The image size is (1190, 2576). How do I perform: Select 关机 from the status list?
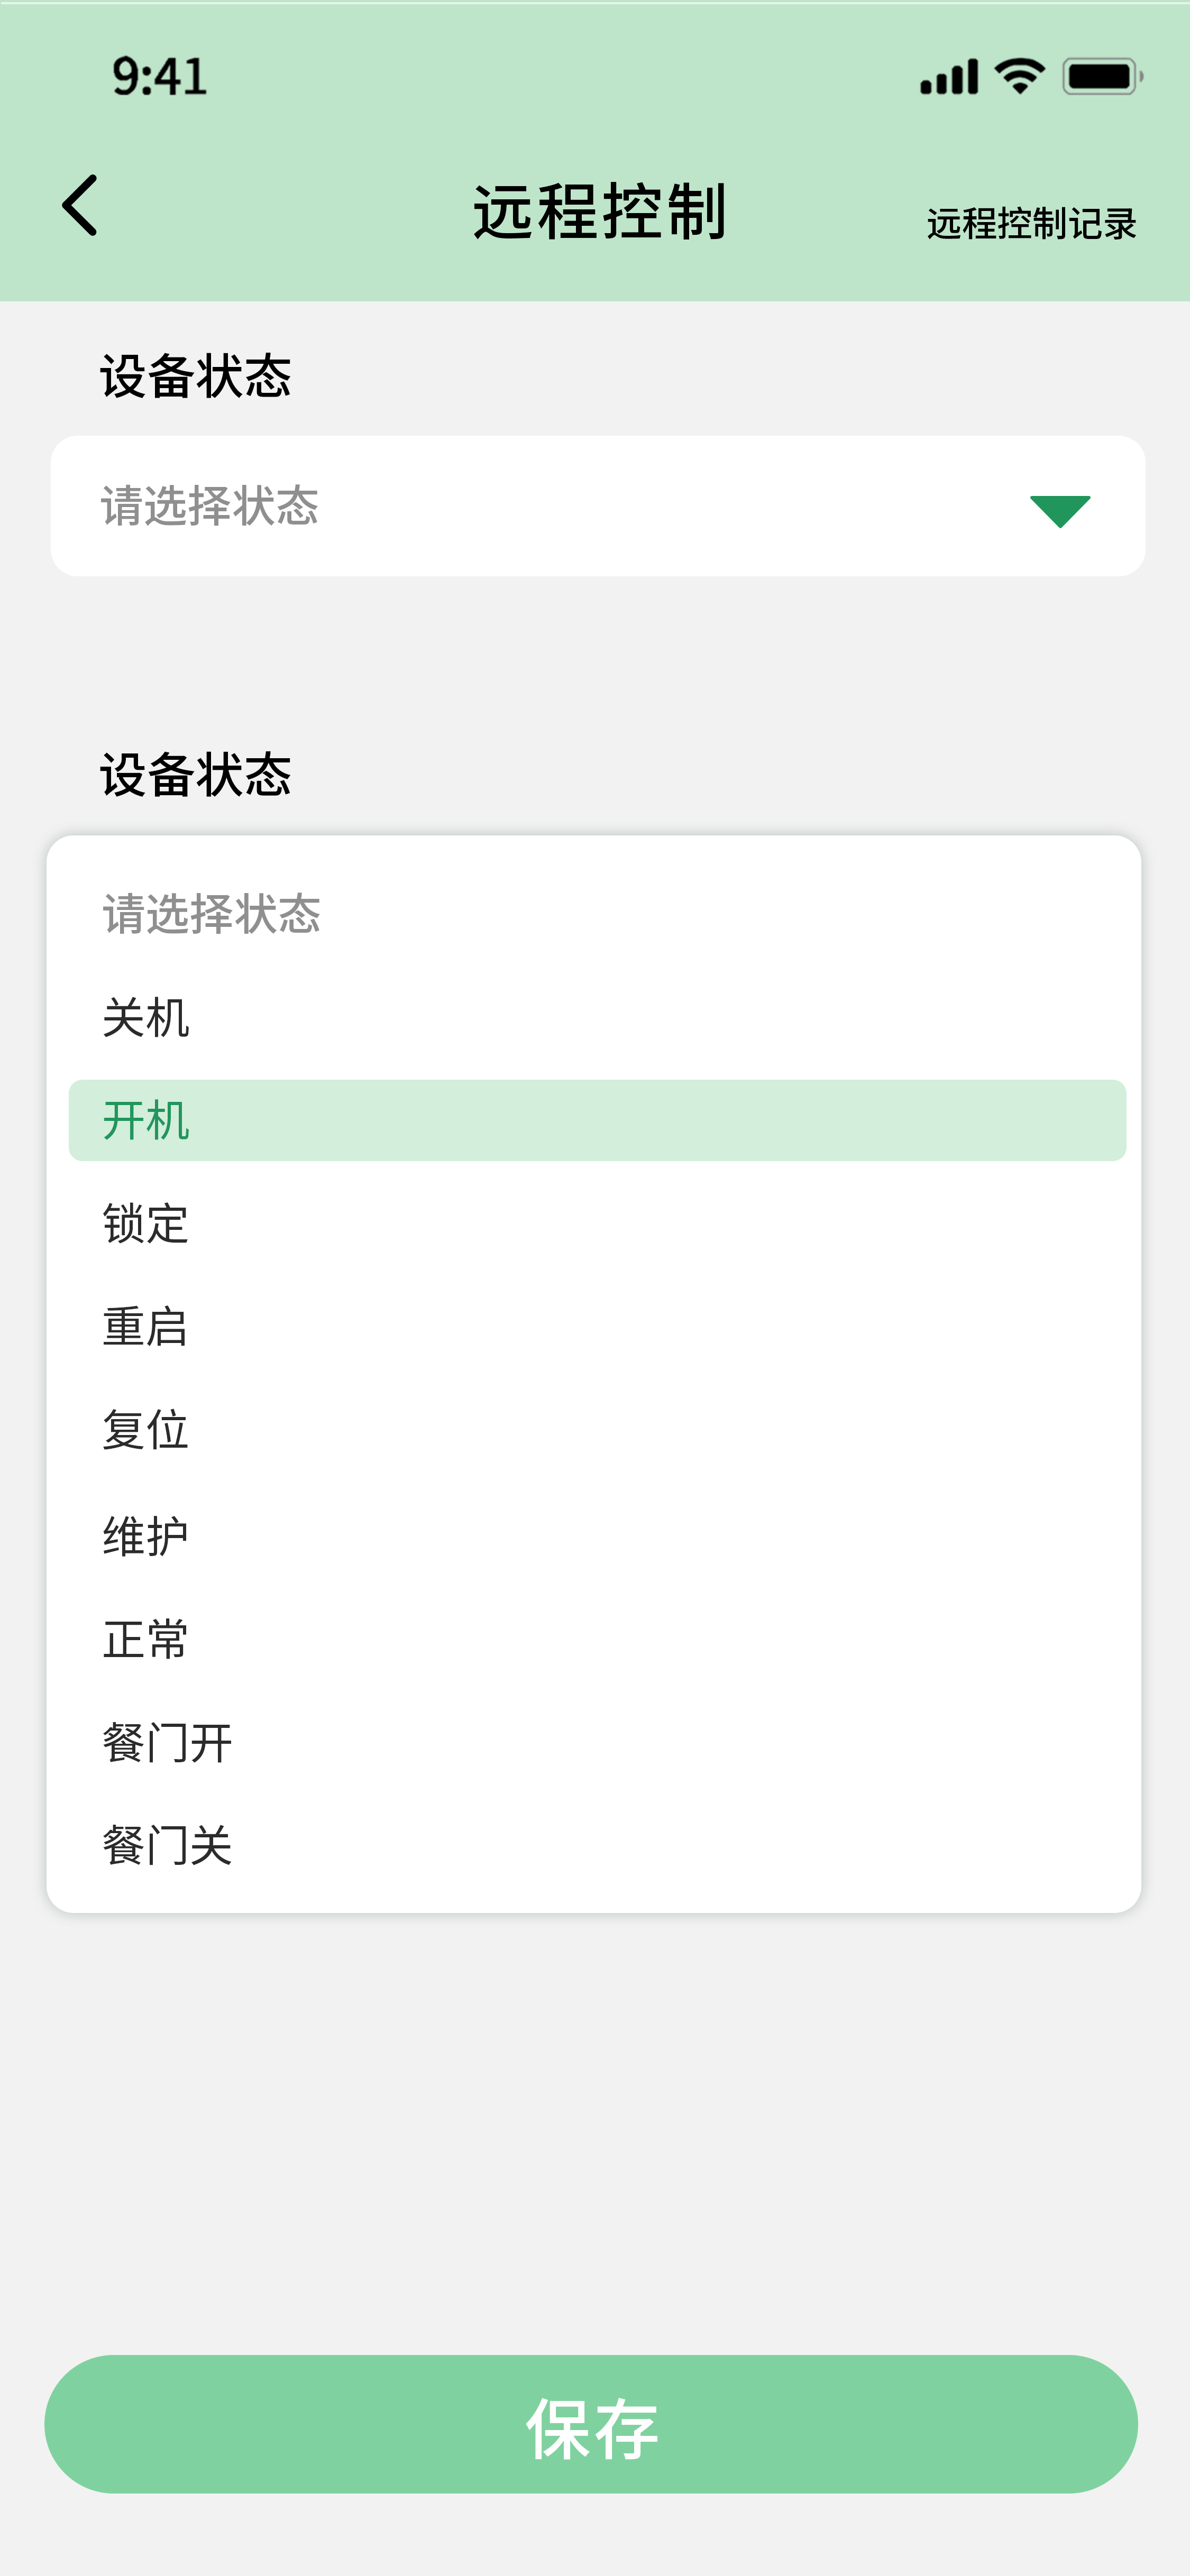146,1018
